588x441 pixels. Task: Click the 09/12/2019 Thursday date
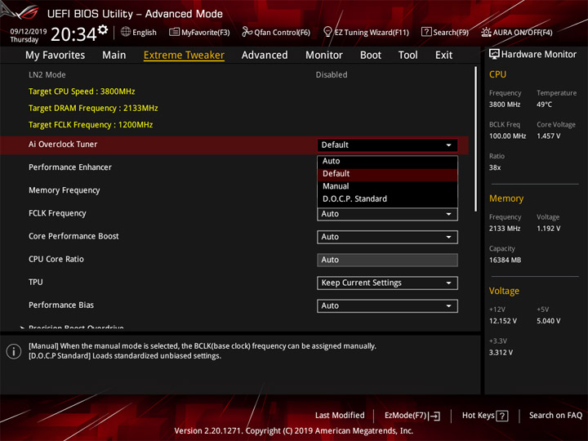coord(28,35)
